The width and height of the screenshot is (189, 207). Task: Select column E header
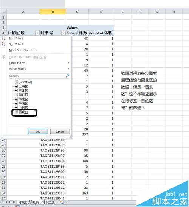tap(122, 12)
